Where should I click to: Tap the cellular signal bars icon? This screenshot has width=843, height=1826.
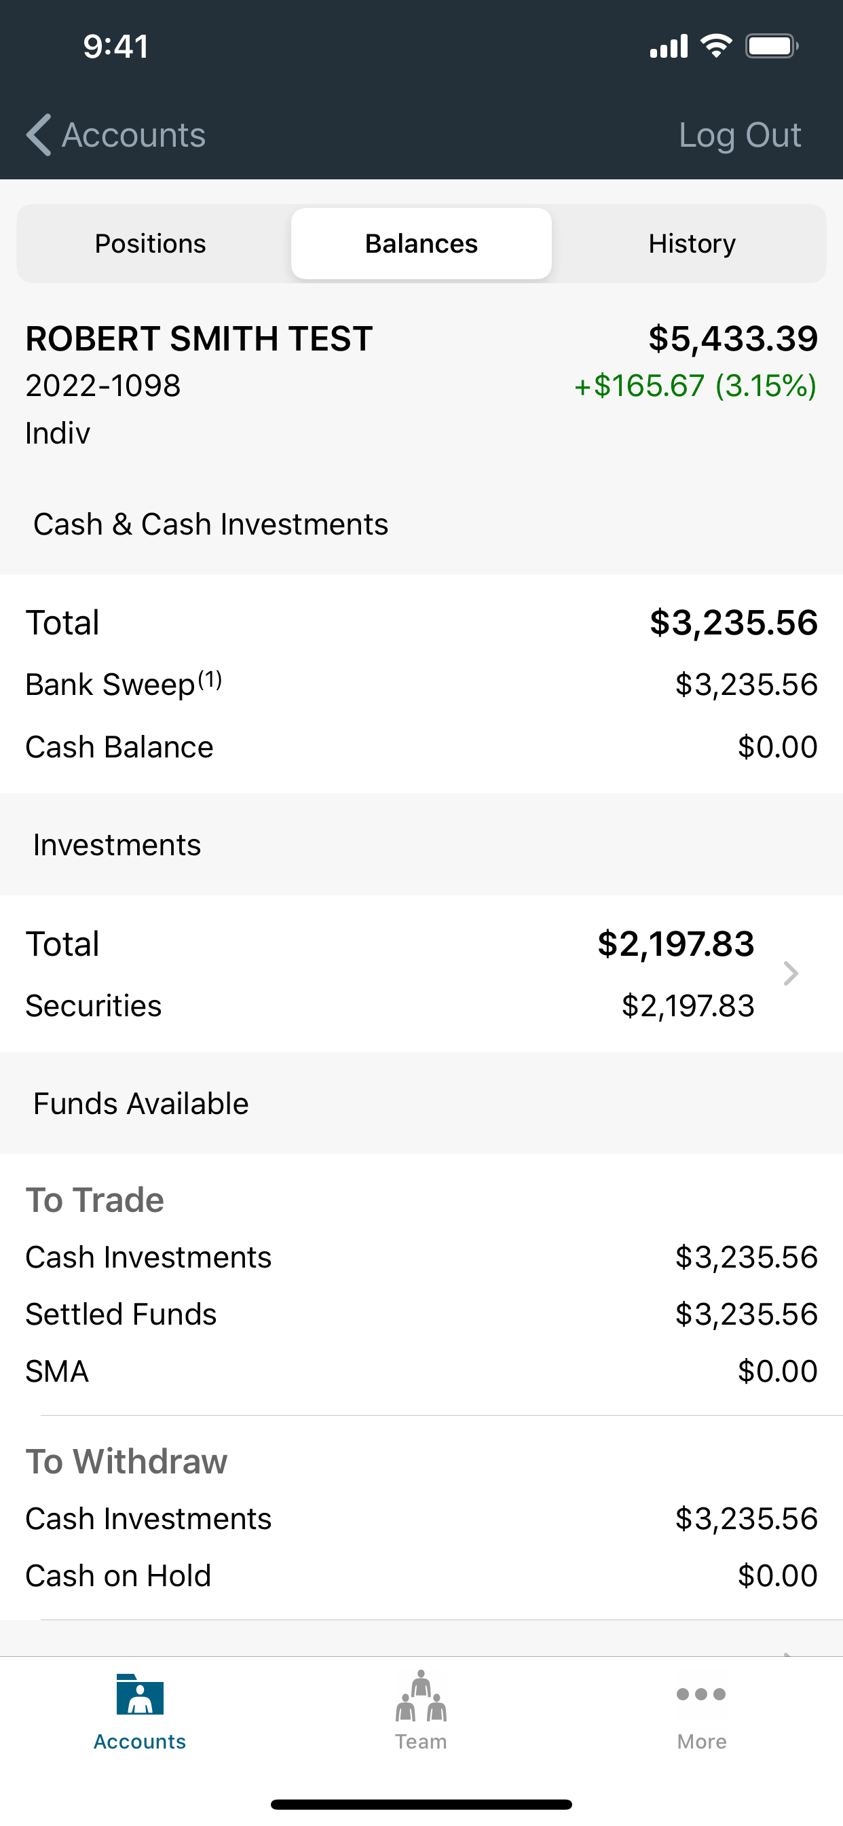669,46
